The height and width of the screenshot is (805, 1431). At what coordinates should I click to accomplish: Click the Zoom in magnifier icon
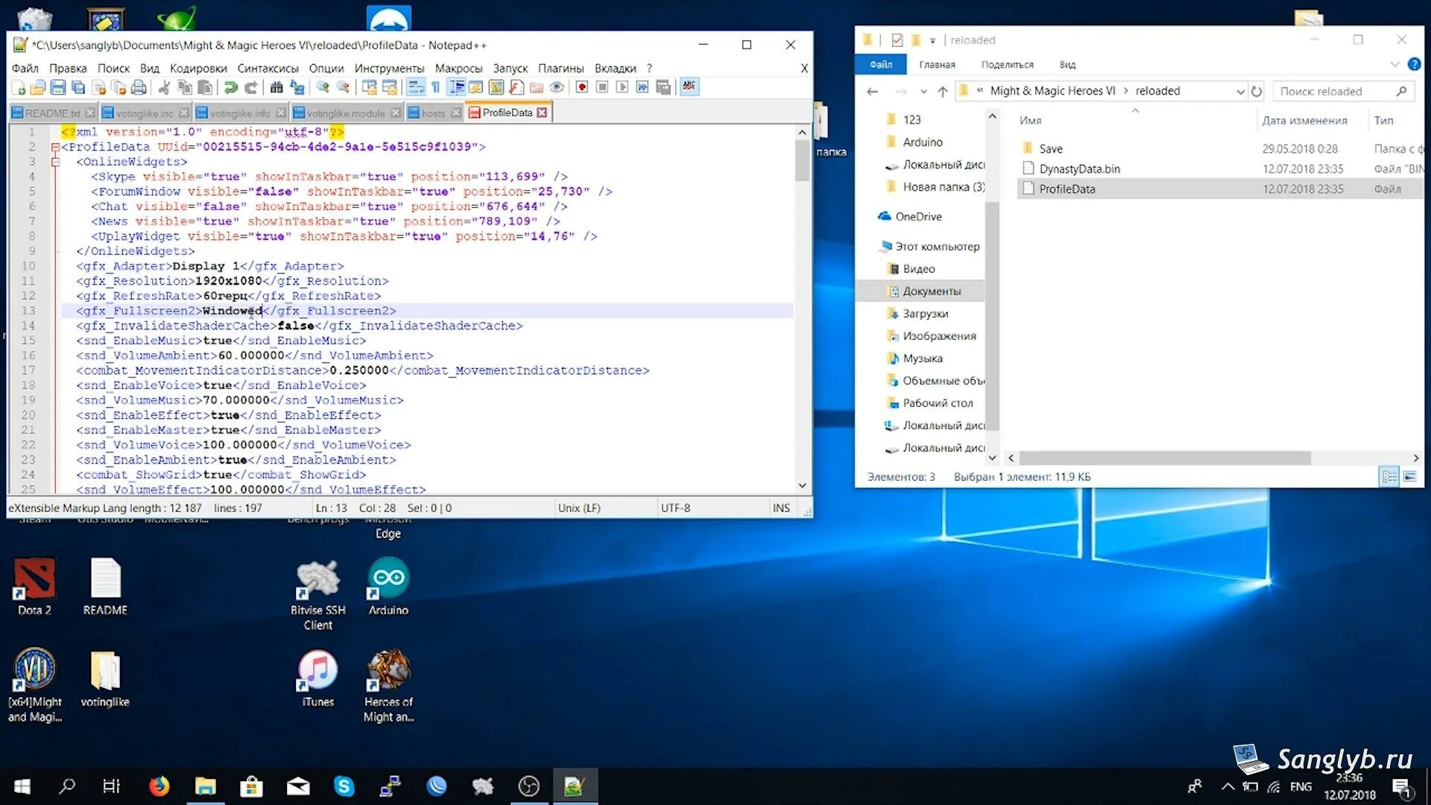[323, 87]
